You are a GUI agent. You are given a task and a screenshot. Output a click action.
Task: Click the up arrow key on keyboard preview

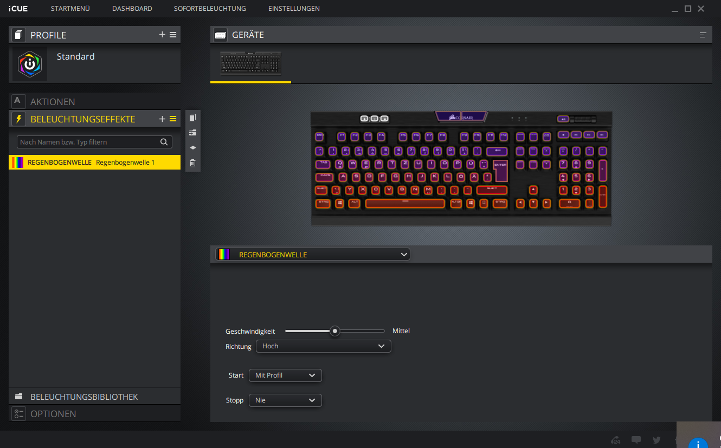[x=533, y=190]
